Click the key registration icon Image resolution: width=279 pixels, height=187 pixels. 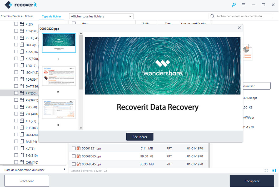point(234,5)
